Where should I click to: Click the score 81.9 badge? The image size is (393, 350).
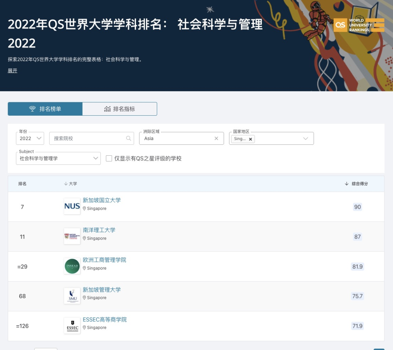[357, 267]
